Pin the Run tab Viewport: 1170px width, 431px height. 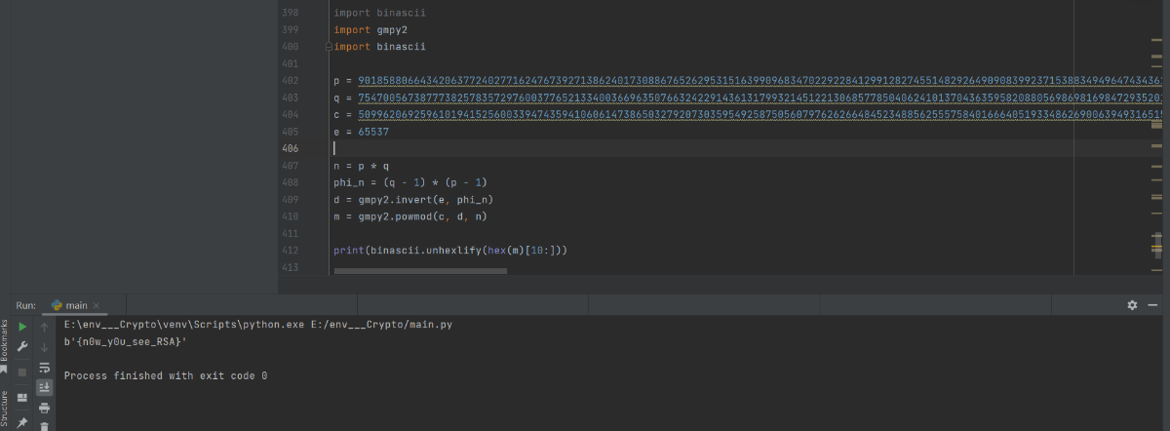(x=22, y=422)
